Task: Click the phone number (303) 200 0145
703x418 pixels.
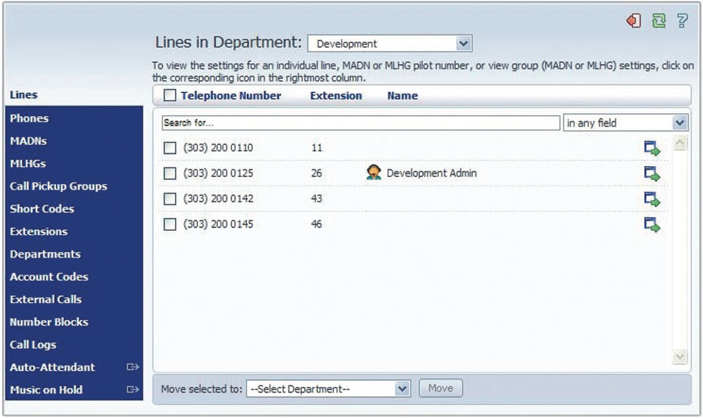Action: click(218, 225)
